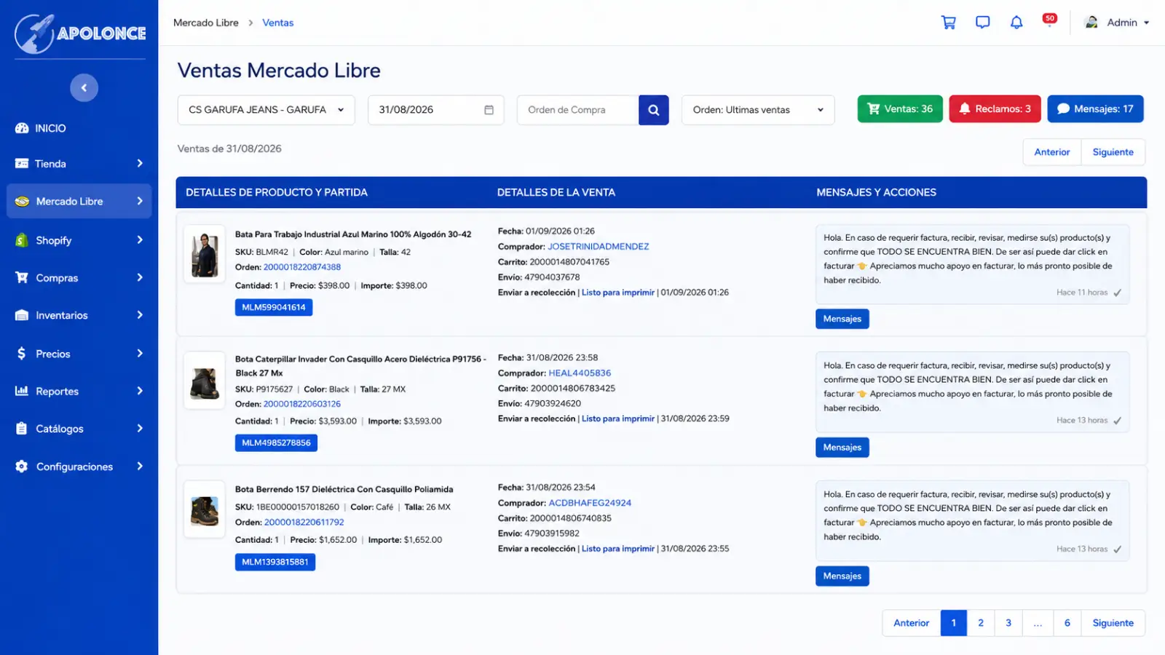Click the MLM599041614 listing badge
The height and width of the screenshot is (655, 1165).
click(274, 307)
